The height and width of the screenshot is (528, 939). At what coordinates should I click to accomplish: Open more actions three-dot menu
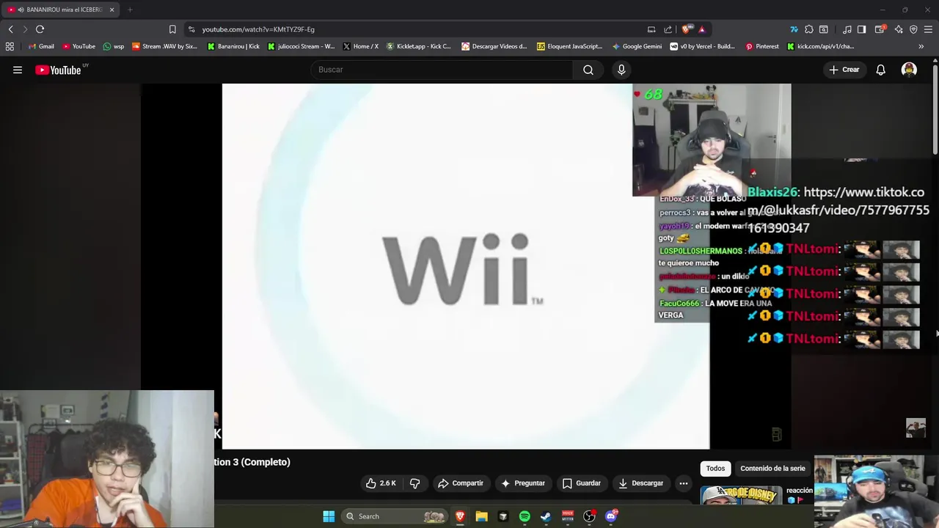[x=683, y=483]
